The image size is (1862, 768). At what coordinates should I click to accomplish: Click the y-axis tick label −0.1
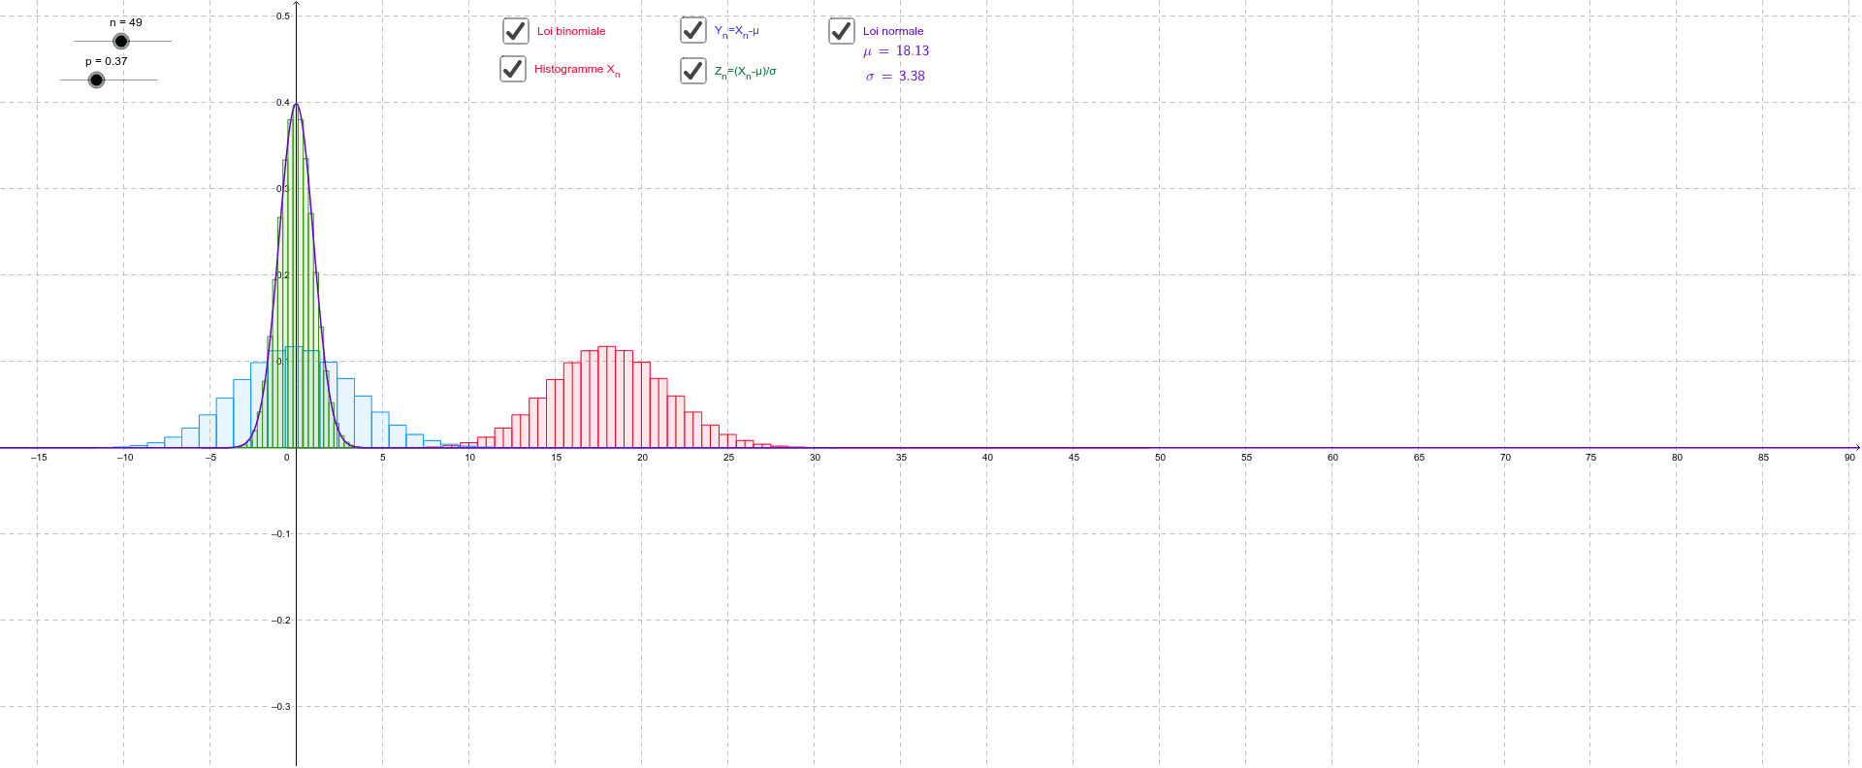[280, 533]
